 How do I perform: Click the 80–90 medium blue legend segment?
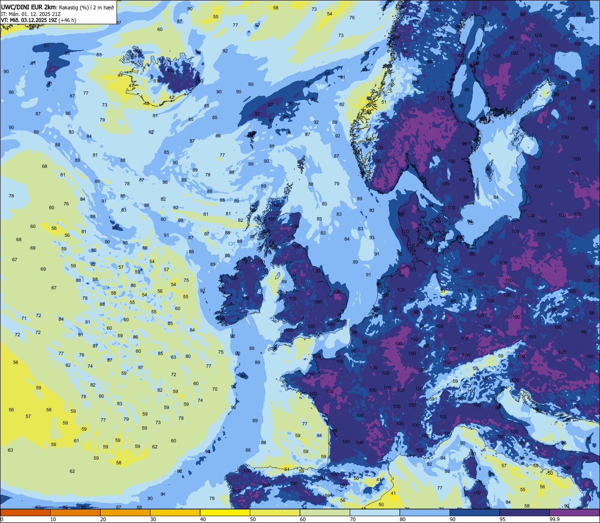tap(425, 513)
